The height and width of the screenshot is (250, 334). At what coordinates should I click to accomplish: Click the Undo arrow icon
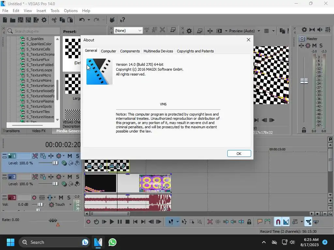(82, 20)
